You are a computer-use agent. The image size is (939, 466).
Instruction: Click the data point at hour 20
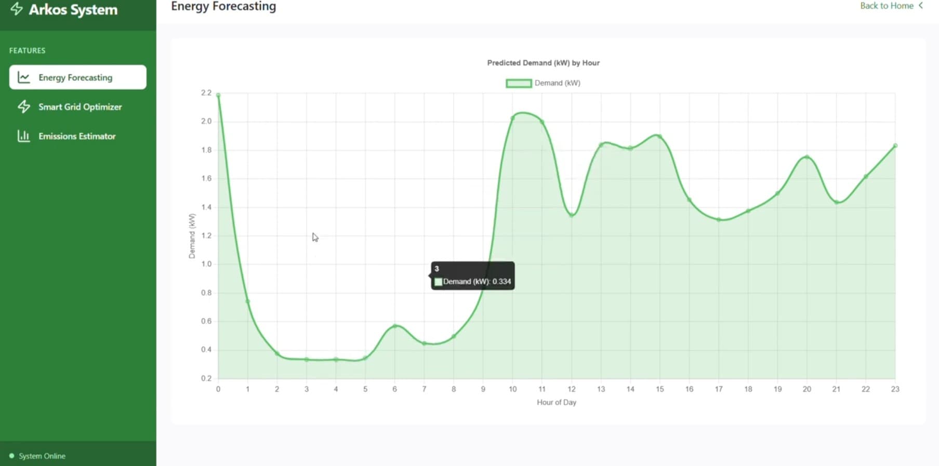pos(807,157)
